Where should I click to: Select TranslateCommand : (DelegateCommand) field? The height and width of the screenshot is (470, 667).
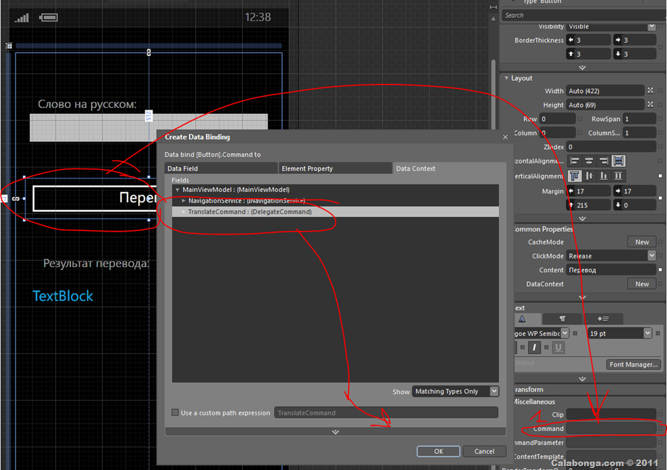335,212
